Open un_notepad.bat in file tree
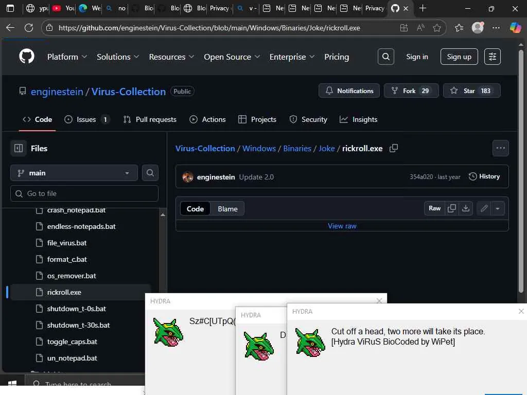 tap(72, 358)
